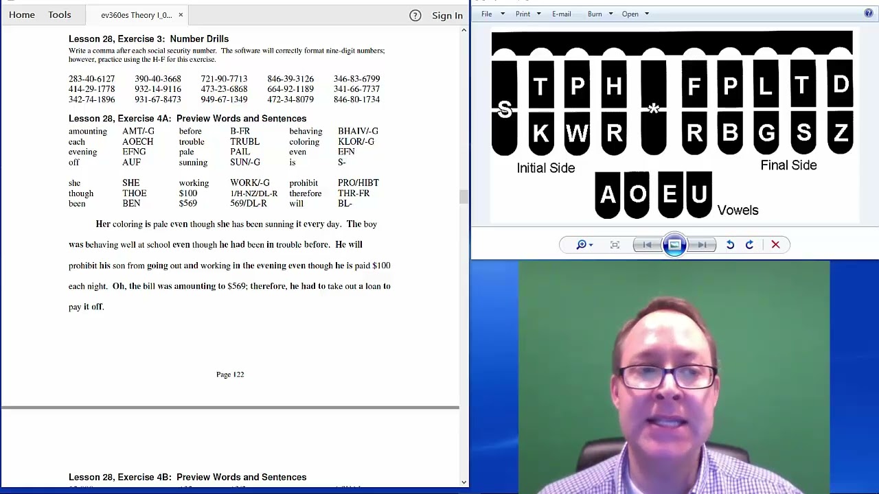Screen dimensions: 879x494
Task: Click social security number 846-80-1734
Action: click(356, 99)
